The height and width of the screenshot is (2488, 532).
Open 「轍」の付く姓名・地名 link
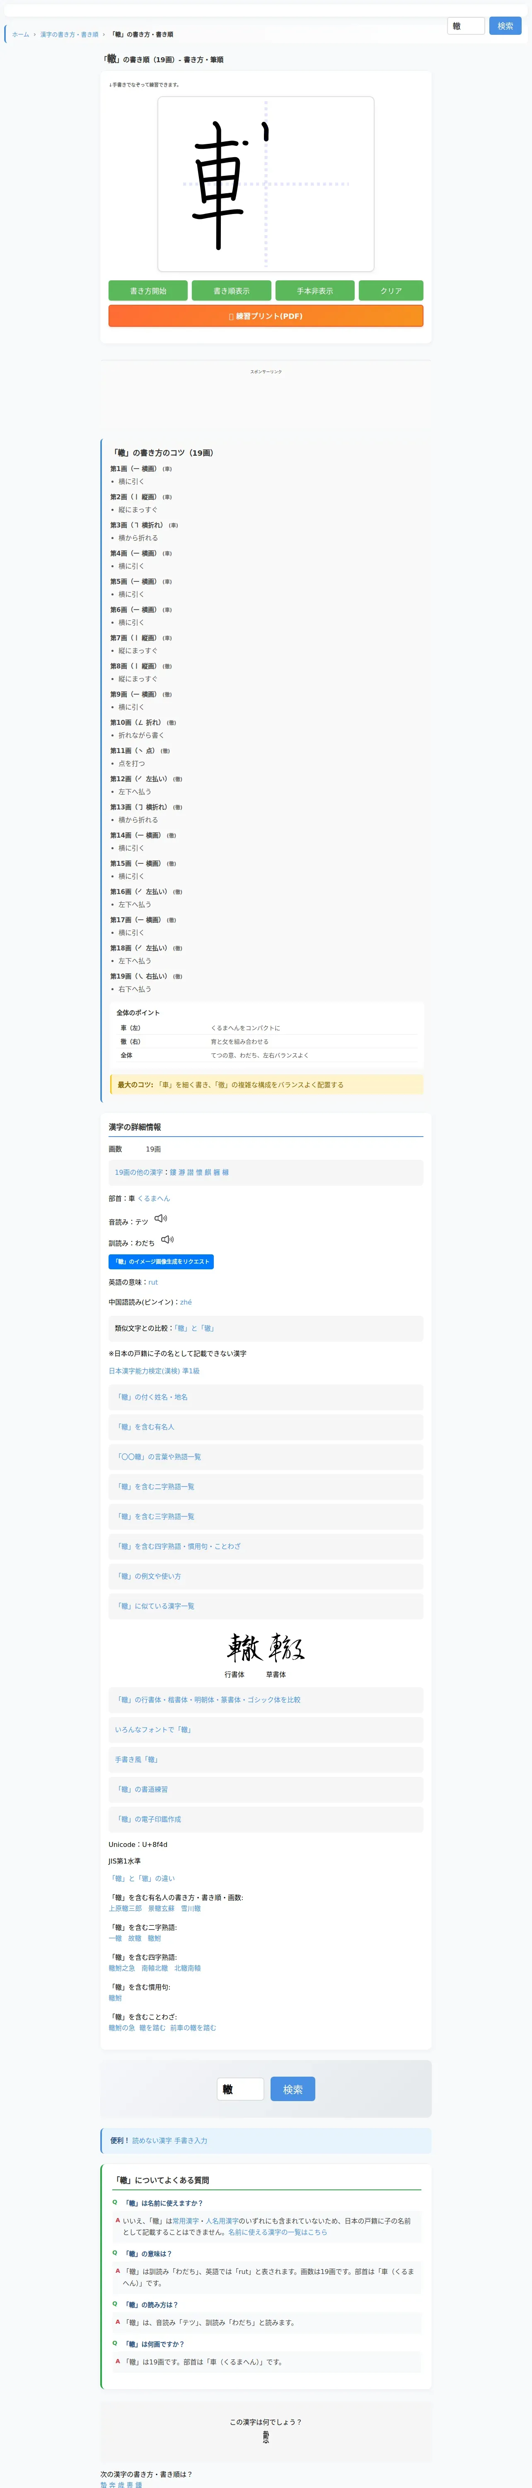pos(152,1397)
